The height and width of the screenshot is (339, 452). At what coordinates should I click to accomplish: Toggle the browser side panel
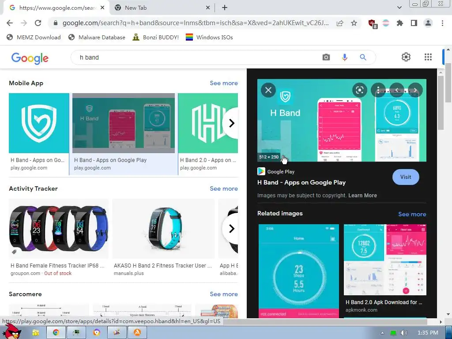point(414,23)
